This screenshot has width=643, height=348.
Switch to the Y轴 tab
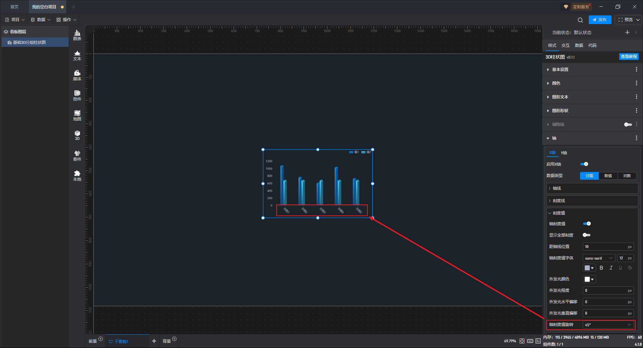(x=564, y=153)
